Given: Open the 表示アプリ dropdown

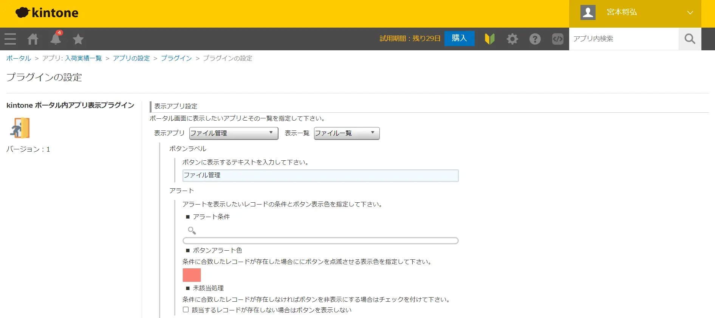Looking at the screenshot, I should pyautogui.click(x=234, y=133).
